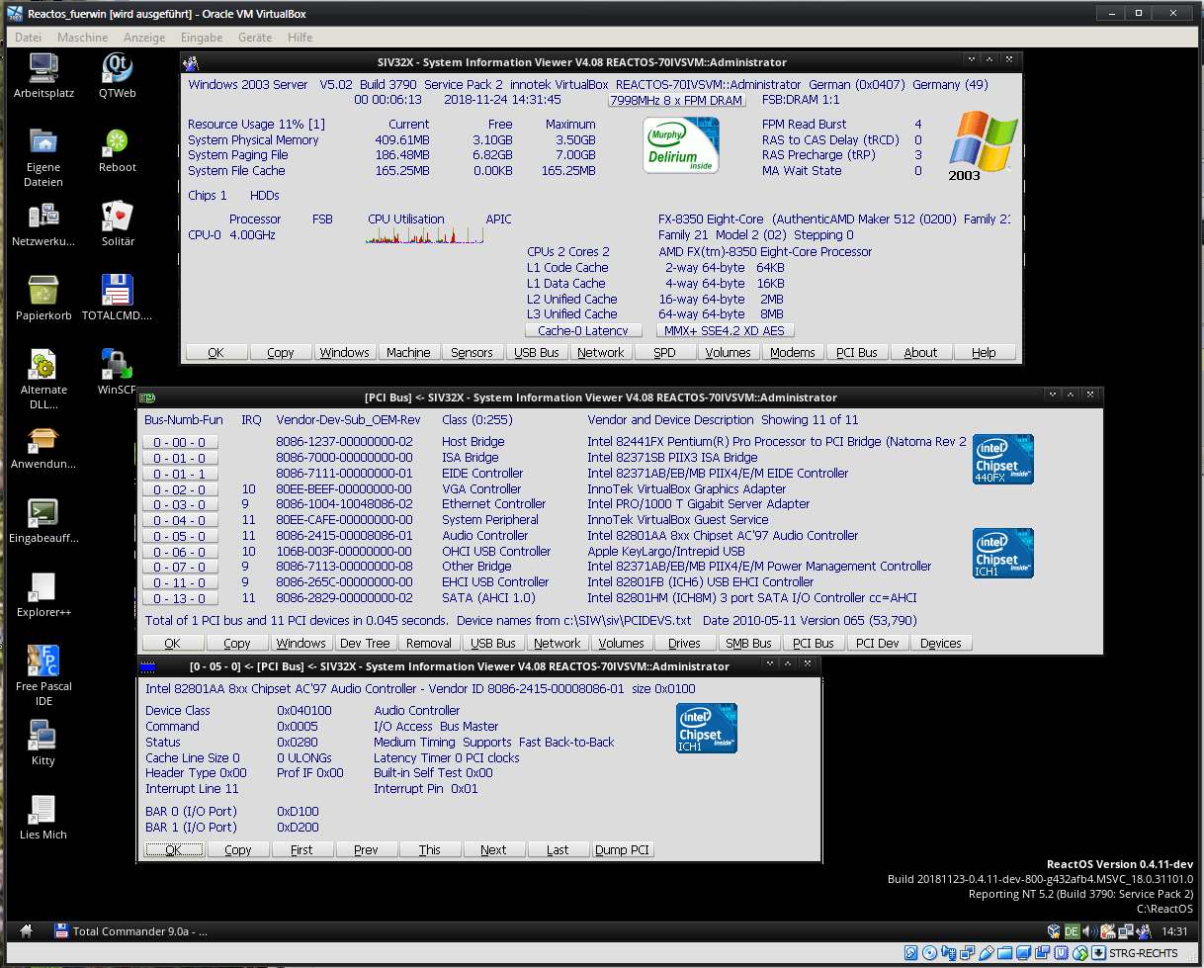Click the Machine button in SIV main window
Viewport: 1204px width, 968px height.
click(x=408, y=352)
